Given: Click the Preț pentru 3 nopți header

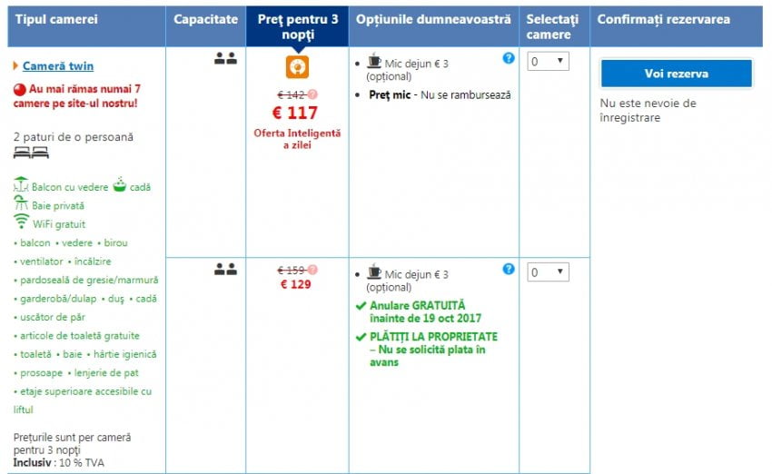Looking at the screenshot, I should click(x=296, y=26).
